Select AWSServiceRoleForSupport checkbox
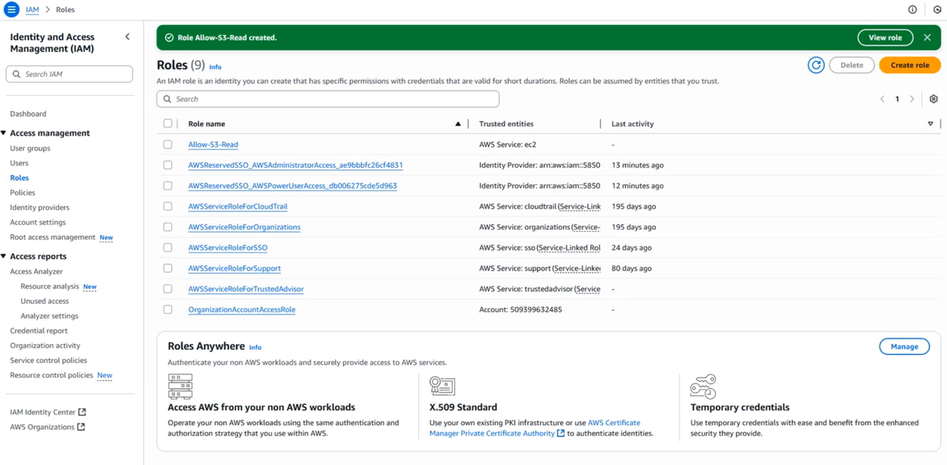 pyautogui.click(x=167, y=268)
